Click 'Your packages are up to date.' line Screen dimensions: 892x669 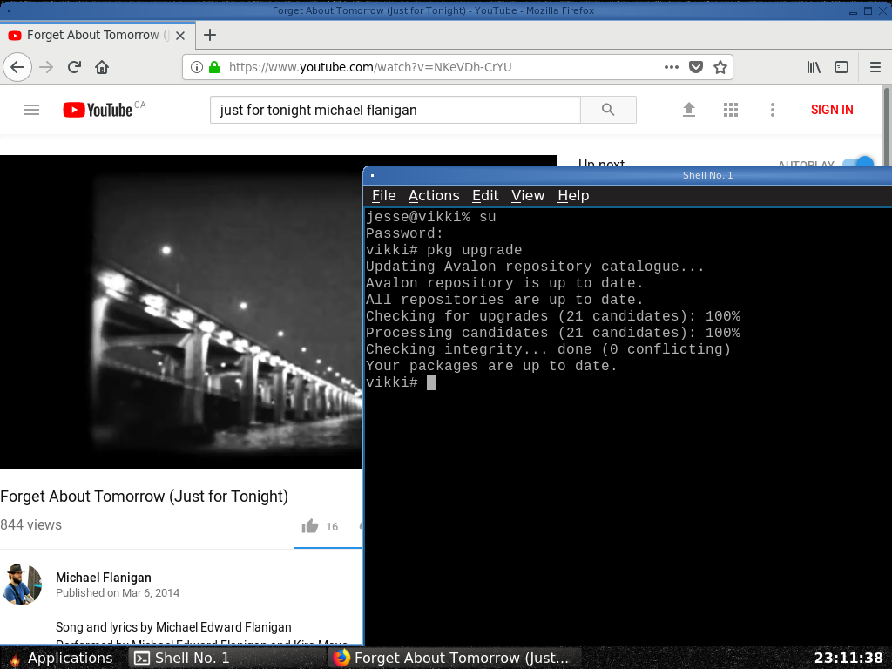tap(491, 366)
